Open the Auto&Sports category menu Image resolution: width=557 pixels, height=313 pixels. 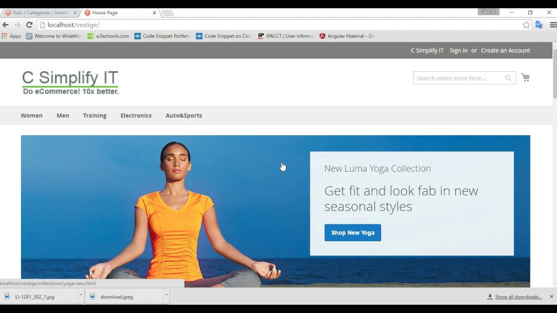point(184,115)
